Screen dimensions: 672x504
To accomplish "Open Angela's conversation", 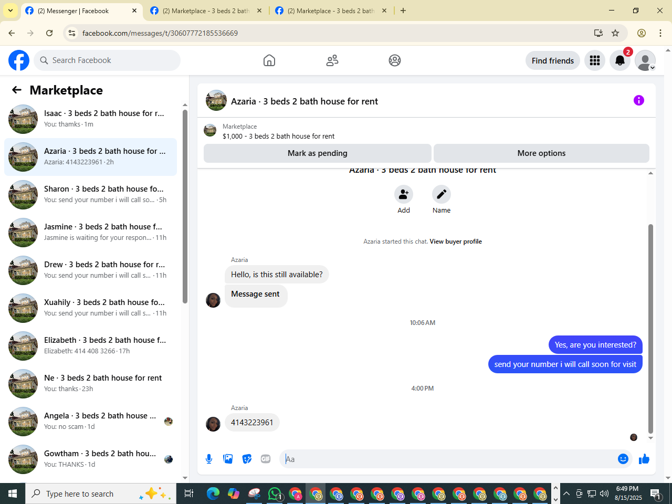I will coord(90,422).
